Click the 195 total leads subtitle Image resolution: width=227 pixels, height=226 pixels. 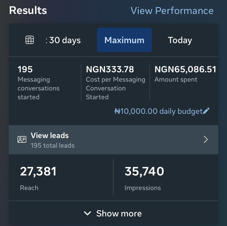tap(53, 146)
